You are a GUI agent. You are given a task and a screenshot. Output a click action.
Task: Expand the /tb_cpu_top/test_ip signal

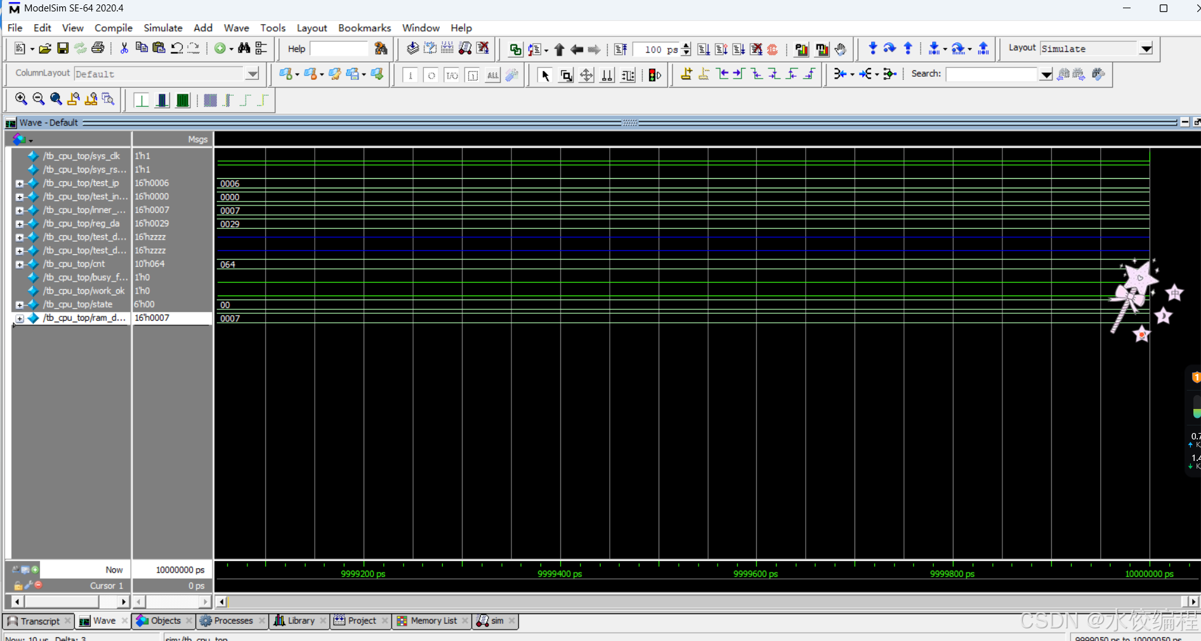tap(20, 183)
